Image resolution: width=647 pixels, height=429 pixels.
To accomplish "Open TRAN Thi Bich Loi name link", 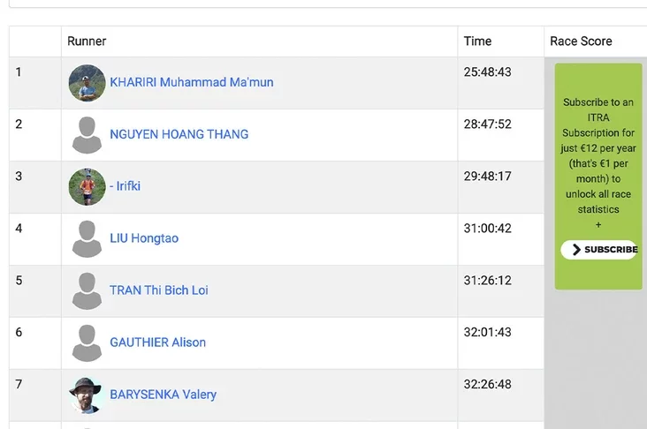I will pyautogui.click(x=159, y=290).
